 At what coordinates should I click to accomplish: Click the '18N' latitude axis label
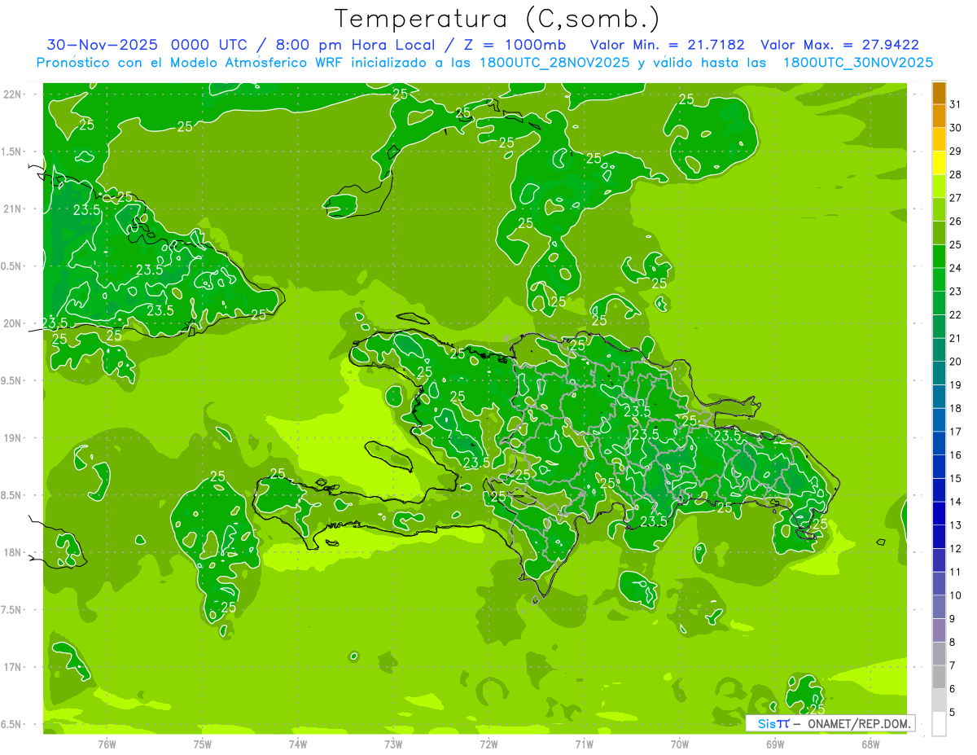pos(11,552)
